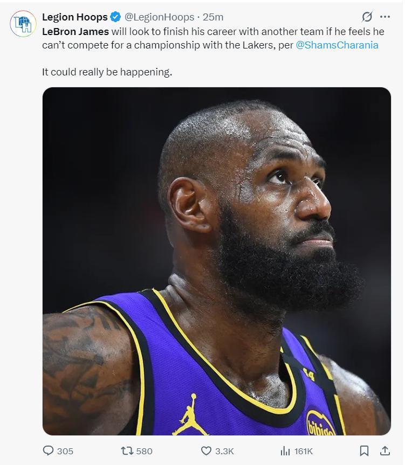This screenshot has width=405, height=465.
Task: Click the 305 replies count
Action: pyautogui.click(x=65, y=452)
